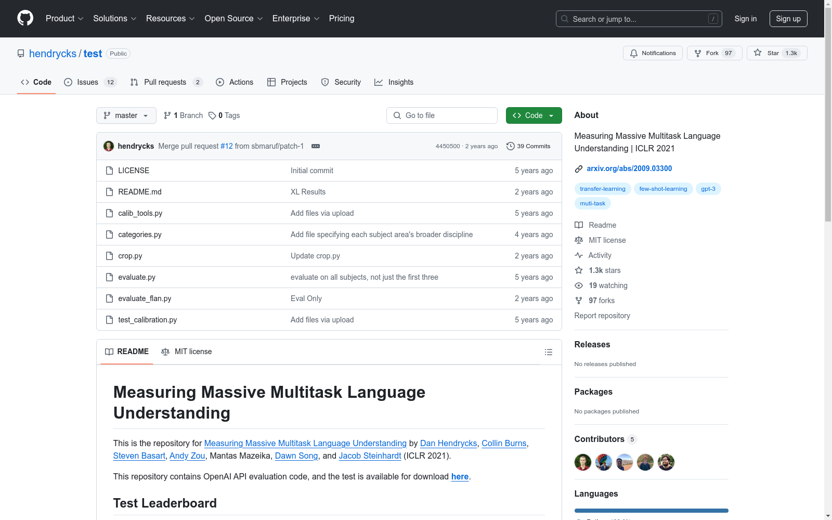
Task: Open the arxiv.org/abs/2009.03300 link
Action: click(x=629, y=168)
